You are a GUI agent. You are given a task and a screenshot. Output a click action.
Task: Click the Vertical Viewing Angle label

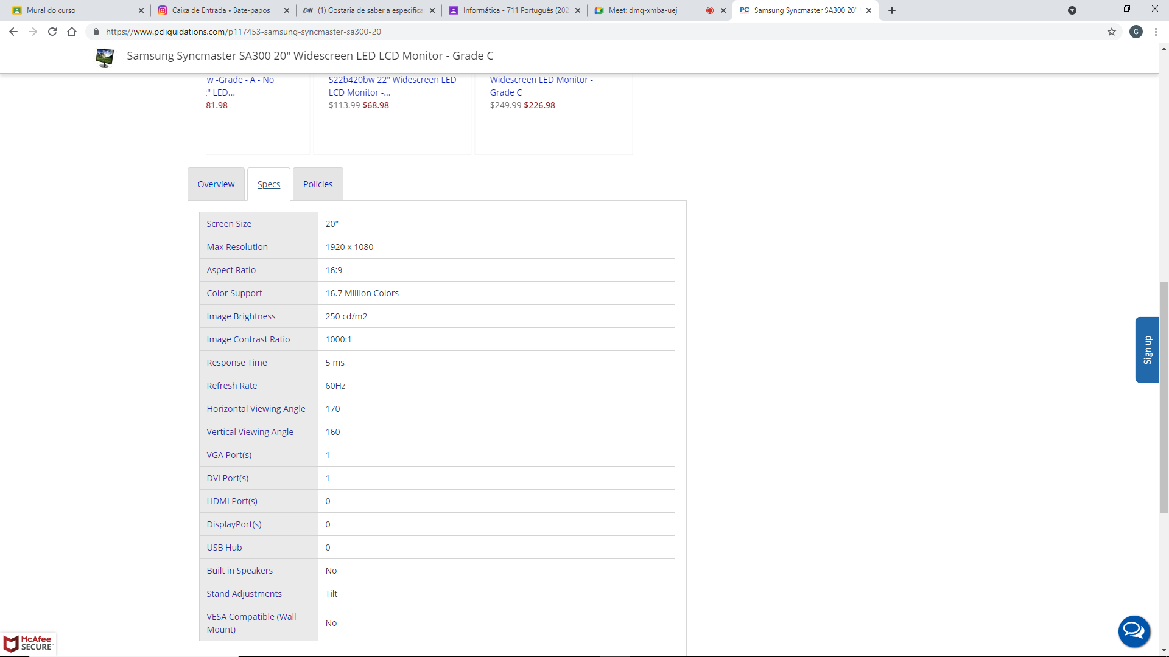pyautogui.click(x=250, y=432)
